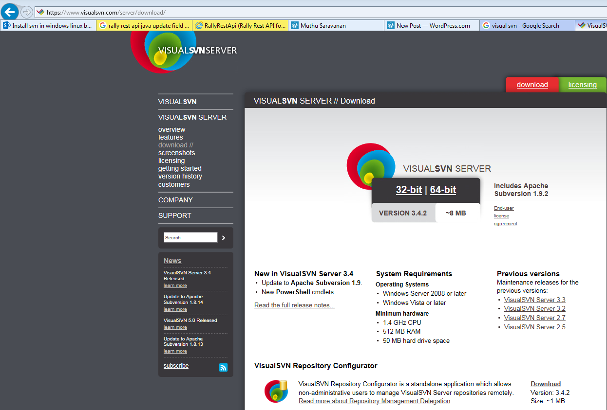Click the Google icon on visual svn search tab
Screen dimensions: 607x410
coord(486,25)
